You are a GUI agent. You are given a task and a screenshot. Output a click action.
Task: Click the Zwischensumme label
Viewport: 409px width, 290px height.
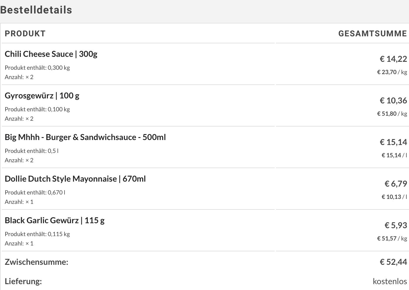36,262
